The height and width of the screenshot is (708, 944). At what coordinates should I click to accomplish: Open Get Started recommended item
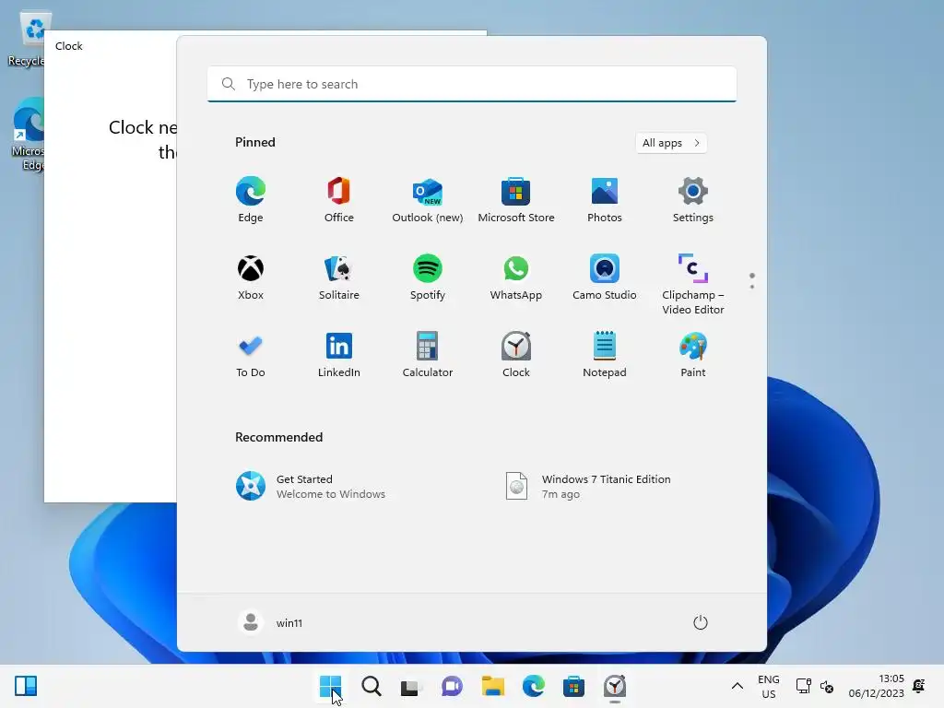pyautogui.click(x=311, y=487)
